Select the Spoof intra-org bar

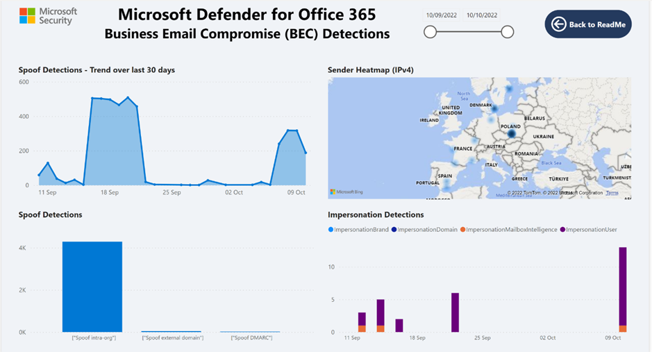92,287
